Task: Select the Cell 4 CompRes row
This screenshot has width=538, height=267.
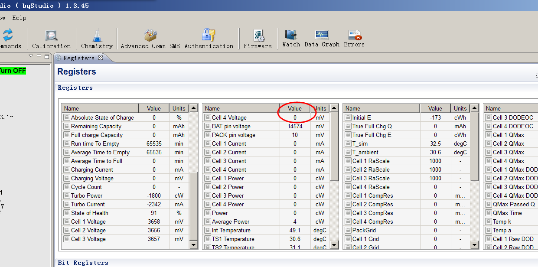Action: click(407, 221)
